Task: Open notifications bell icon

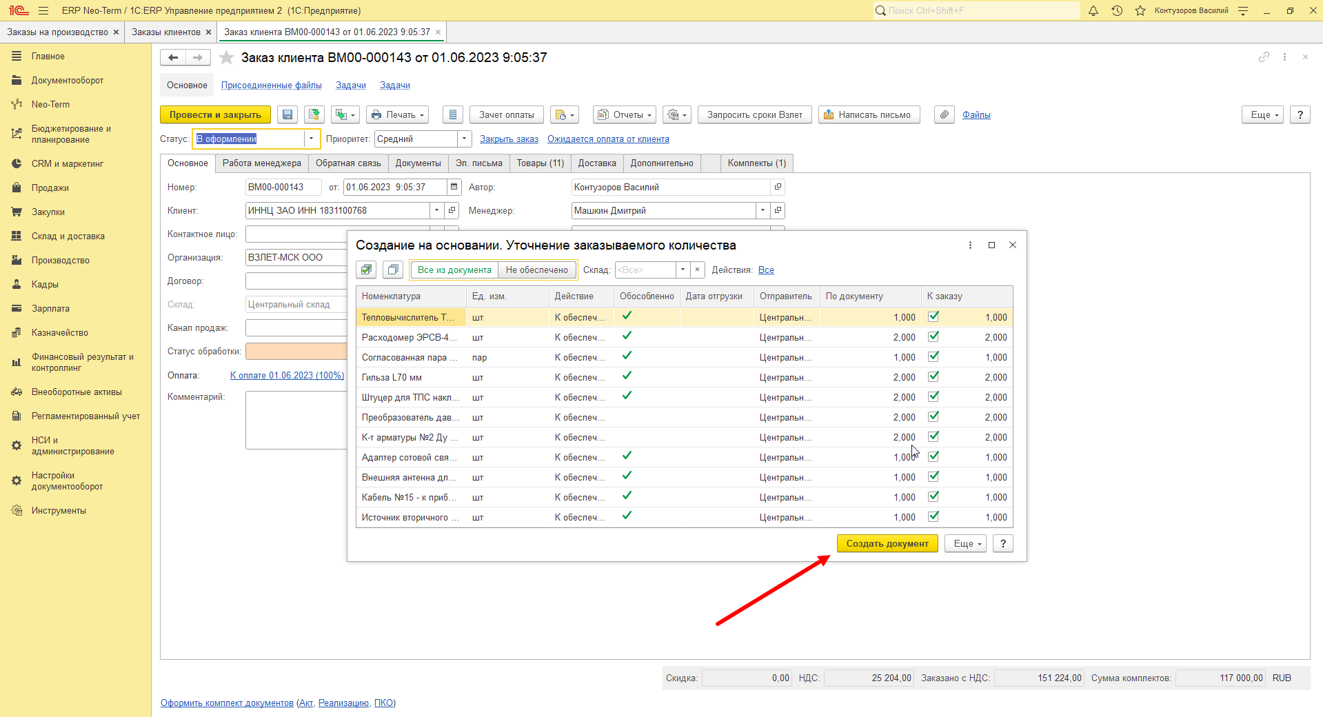Action: 1093,10
